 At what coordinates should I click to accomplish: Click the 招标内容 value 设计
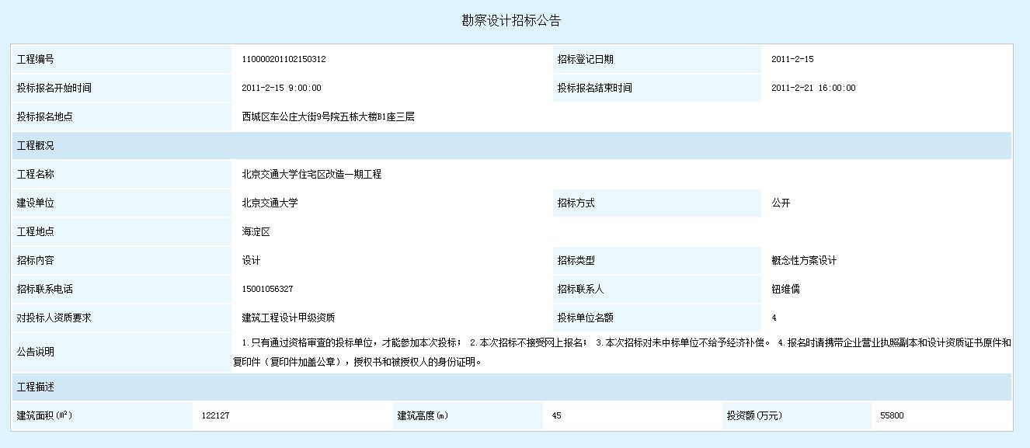tap(251, 261)
